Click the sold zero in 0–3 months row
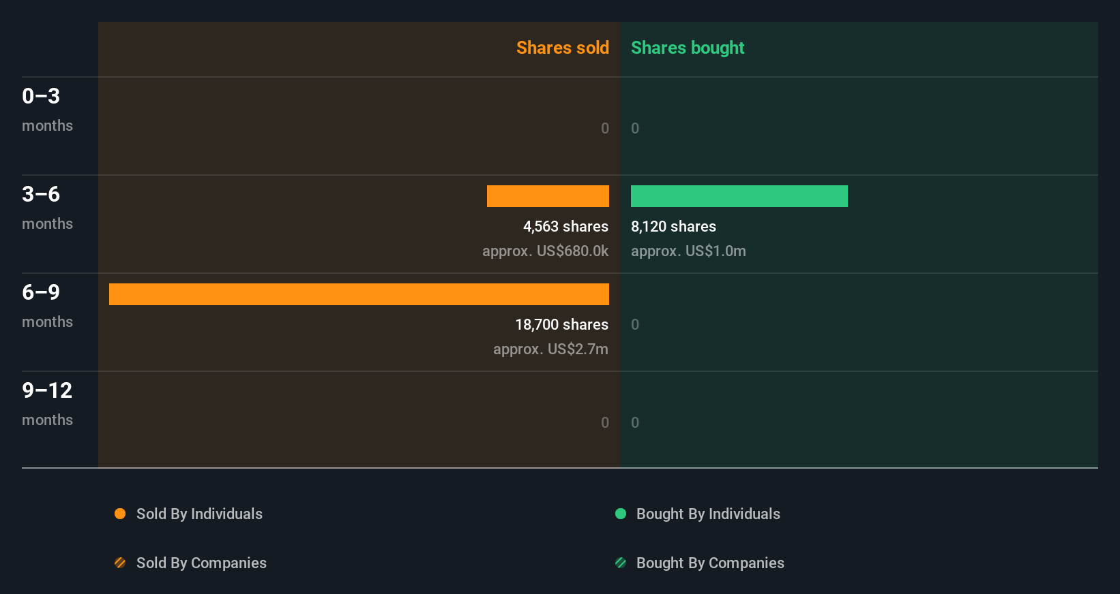 pos(605,128)
